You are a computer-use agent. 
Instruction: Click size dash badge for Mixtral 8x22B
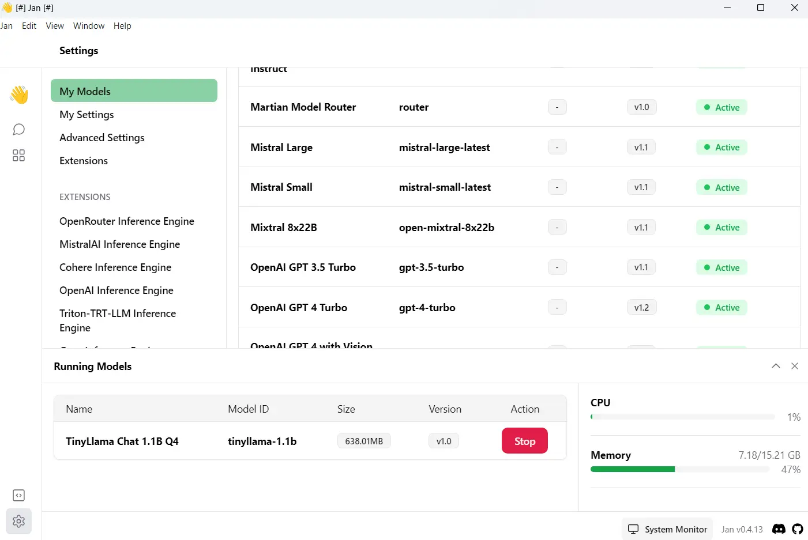557,227
